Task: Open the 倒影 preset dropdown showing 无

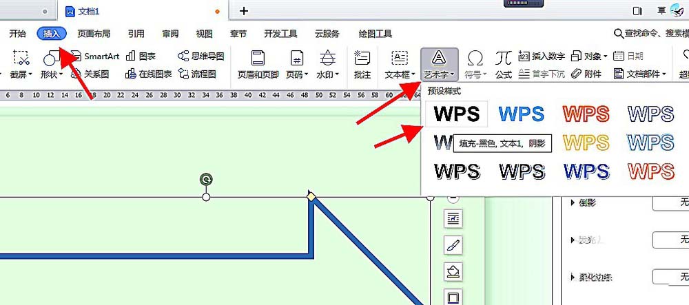Action: click(x=670, y=202)
